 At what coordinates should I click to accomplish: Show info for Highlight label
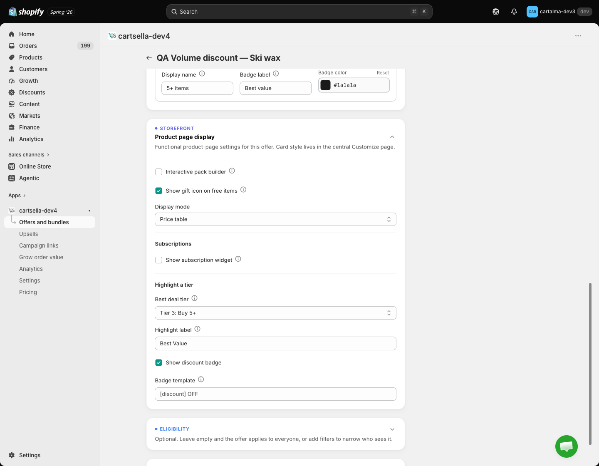tap(198, 329)
